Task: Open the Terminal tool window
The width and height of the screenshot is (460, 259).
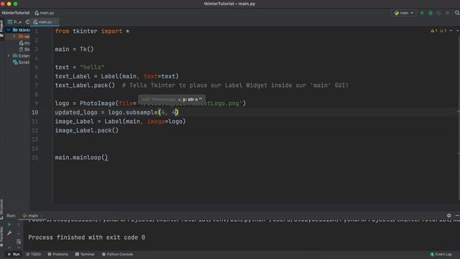Action: click(x=85, y=254)
